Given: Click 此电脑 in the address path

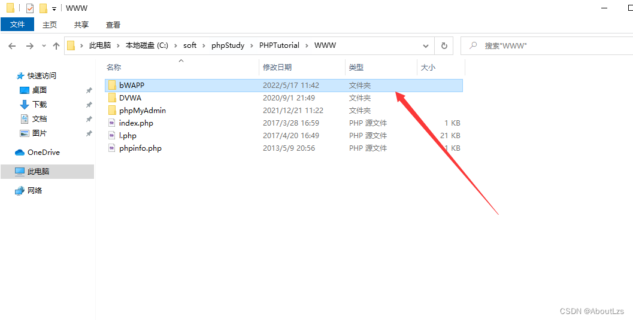Looking at the screenshot, I should pyautogui.click(x=100, y=45).
